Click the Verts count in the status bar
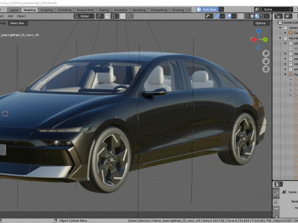 214,221
